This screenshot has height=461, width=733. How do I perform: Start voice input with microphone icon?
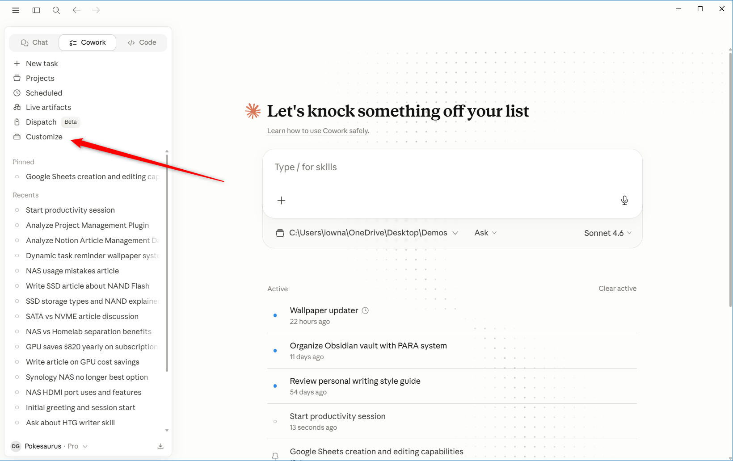(x=624, y=201)
